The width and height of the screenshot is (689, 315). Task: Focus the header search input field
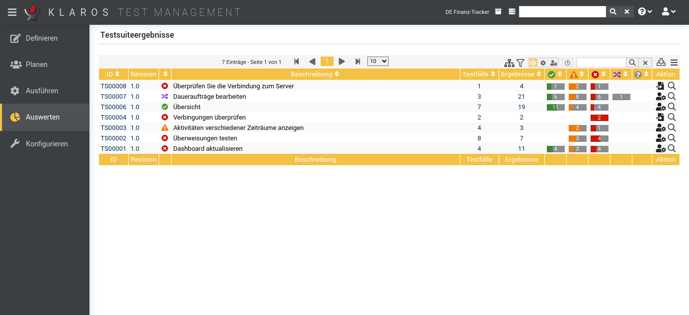(x=562, y=12)
